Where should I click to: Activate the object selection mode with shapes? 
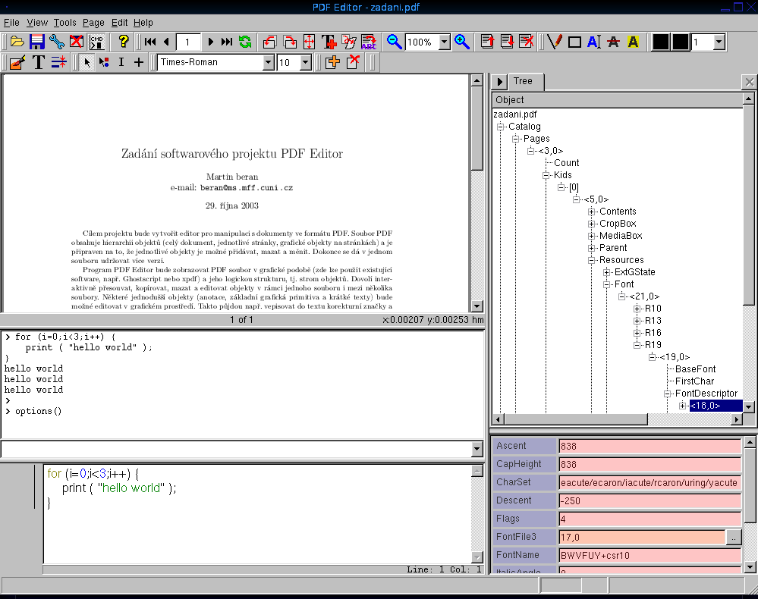point(104,62)
